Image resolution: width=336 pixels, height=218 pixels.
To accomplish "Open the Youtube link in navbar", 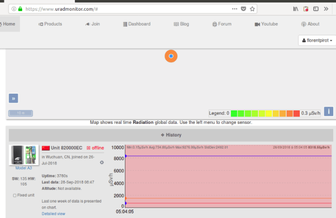I will 266,24.
